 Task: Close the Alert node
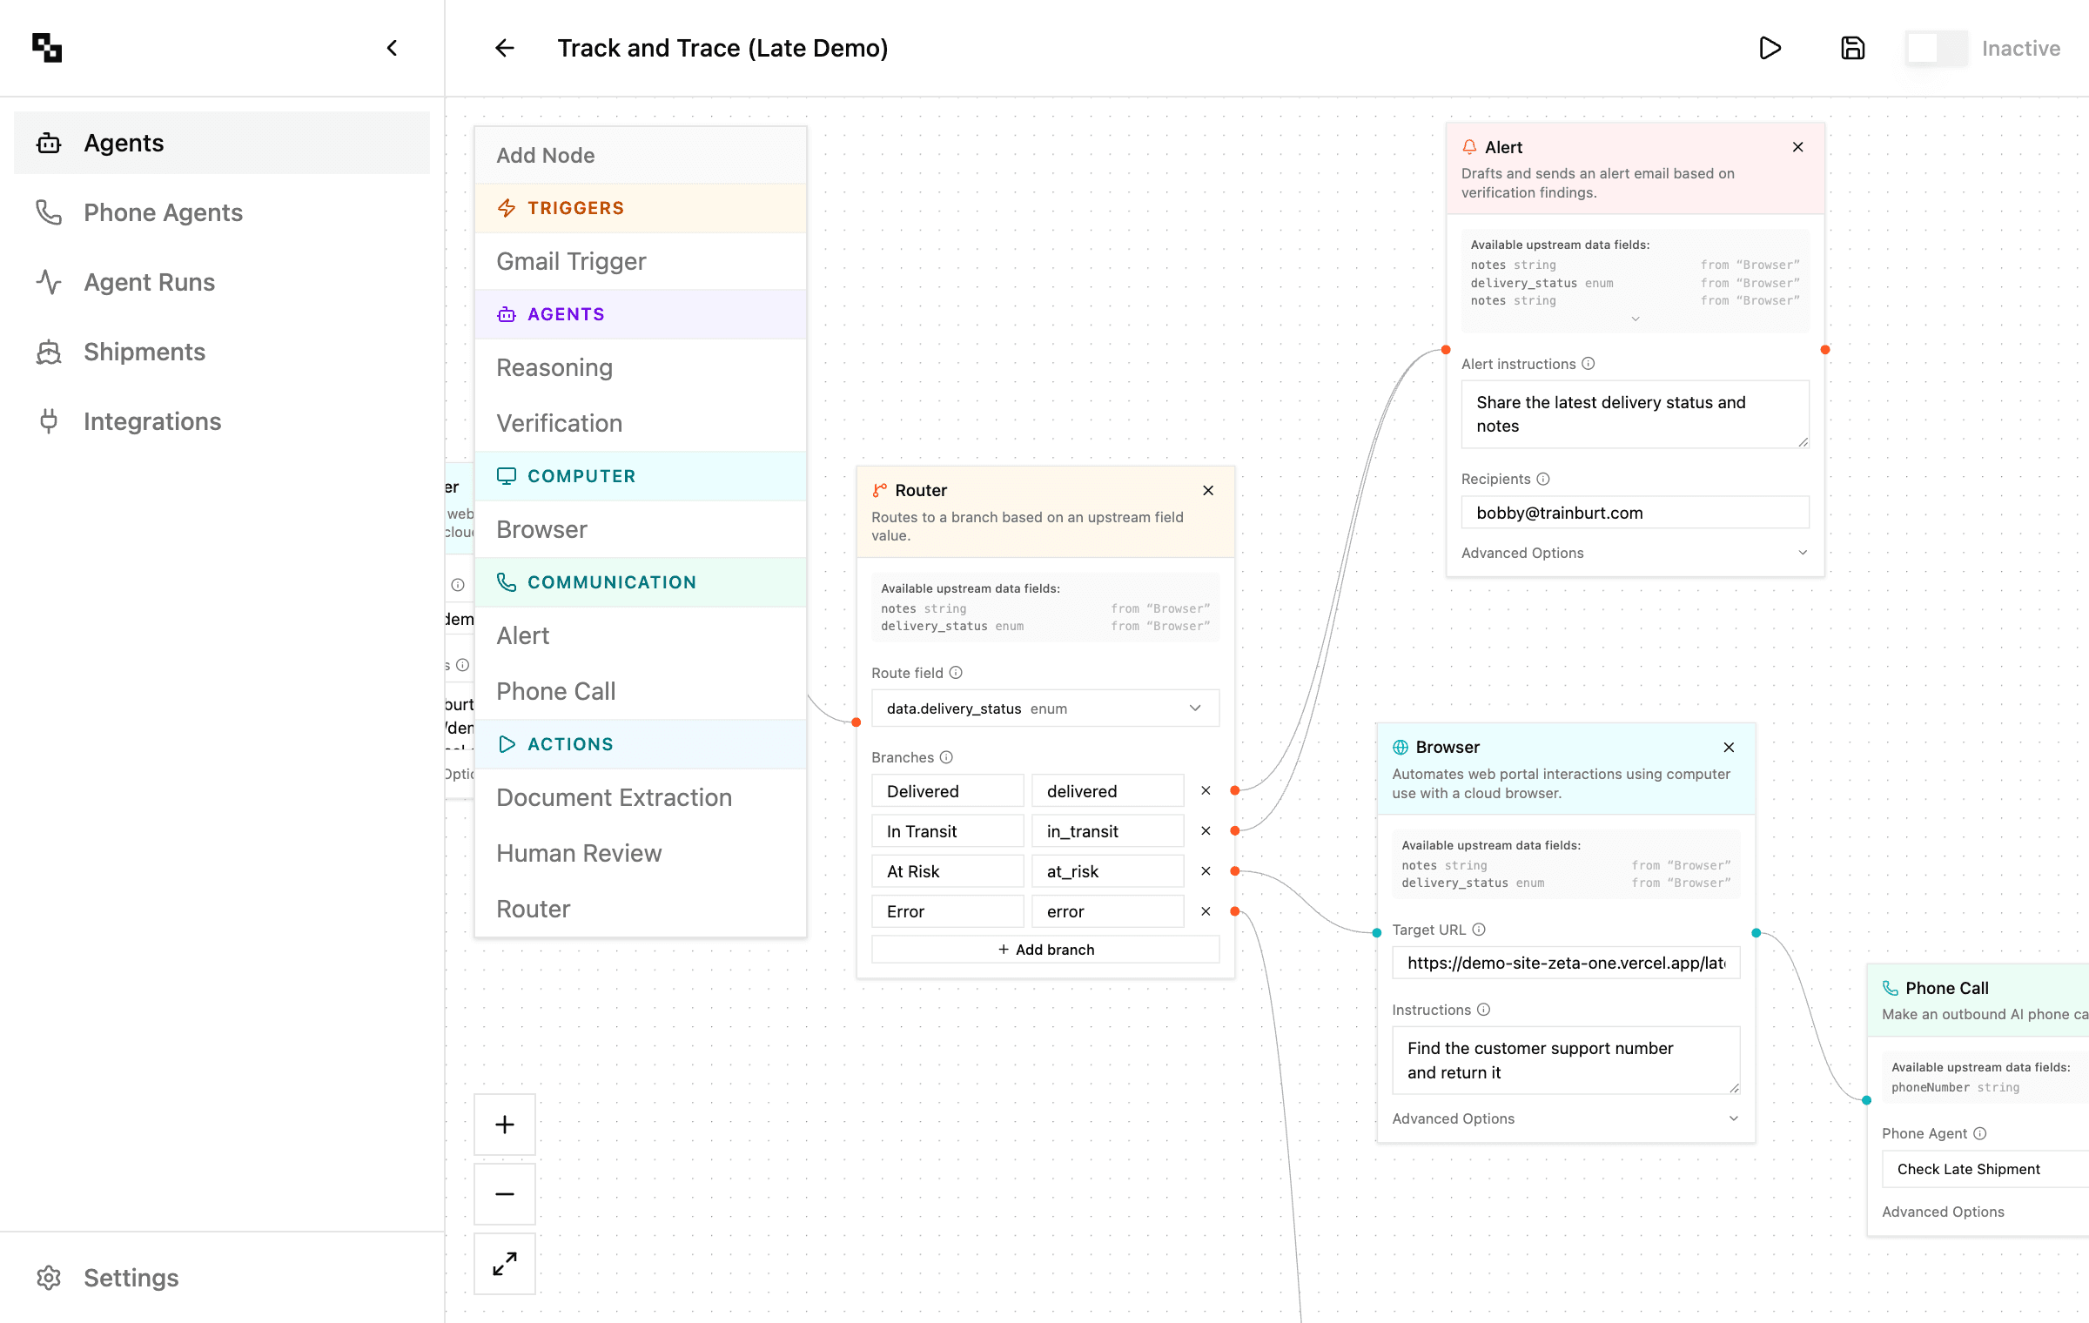click(x=1797, y=147)
